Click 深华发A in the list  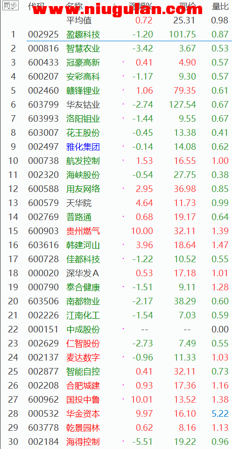(x=83, y=273)
